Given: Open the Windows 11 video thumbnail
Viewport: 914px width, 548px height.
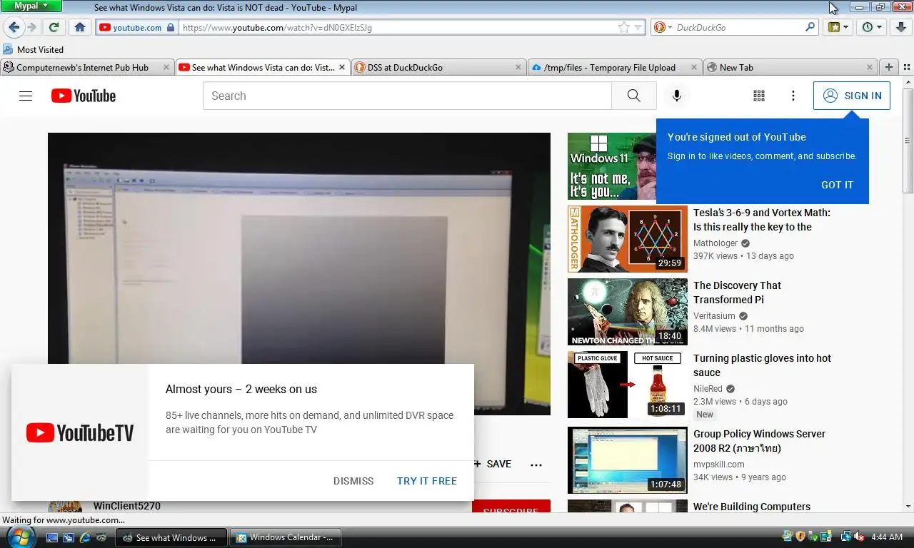Looking at the screenshot, I should tap(612, 166).
